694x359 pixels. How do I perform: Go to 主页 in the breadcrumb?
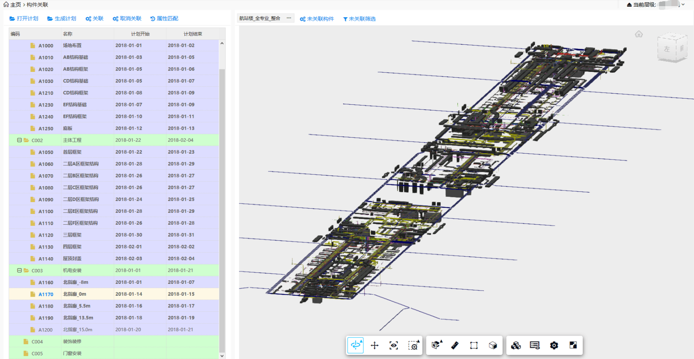12,5
